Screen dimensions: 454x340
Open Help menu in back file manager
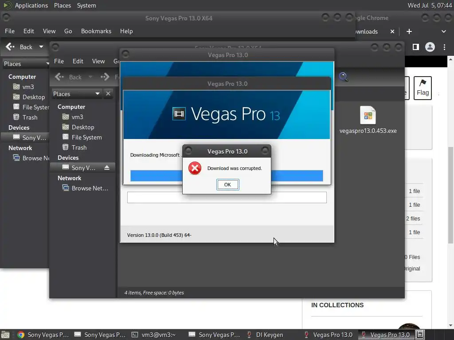126,31
